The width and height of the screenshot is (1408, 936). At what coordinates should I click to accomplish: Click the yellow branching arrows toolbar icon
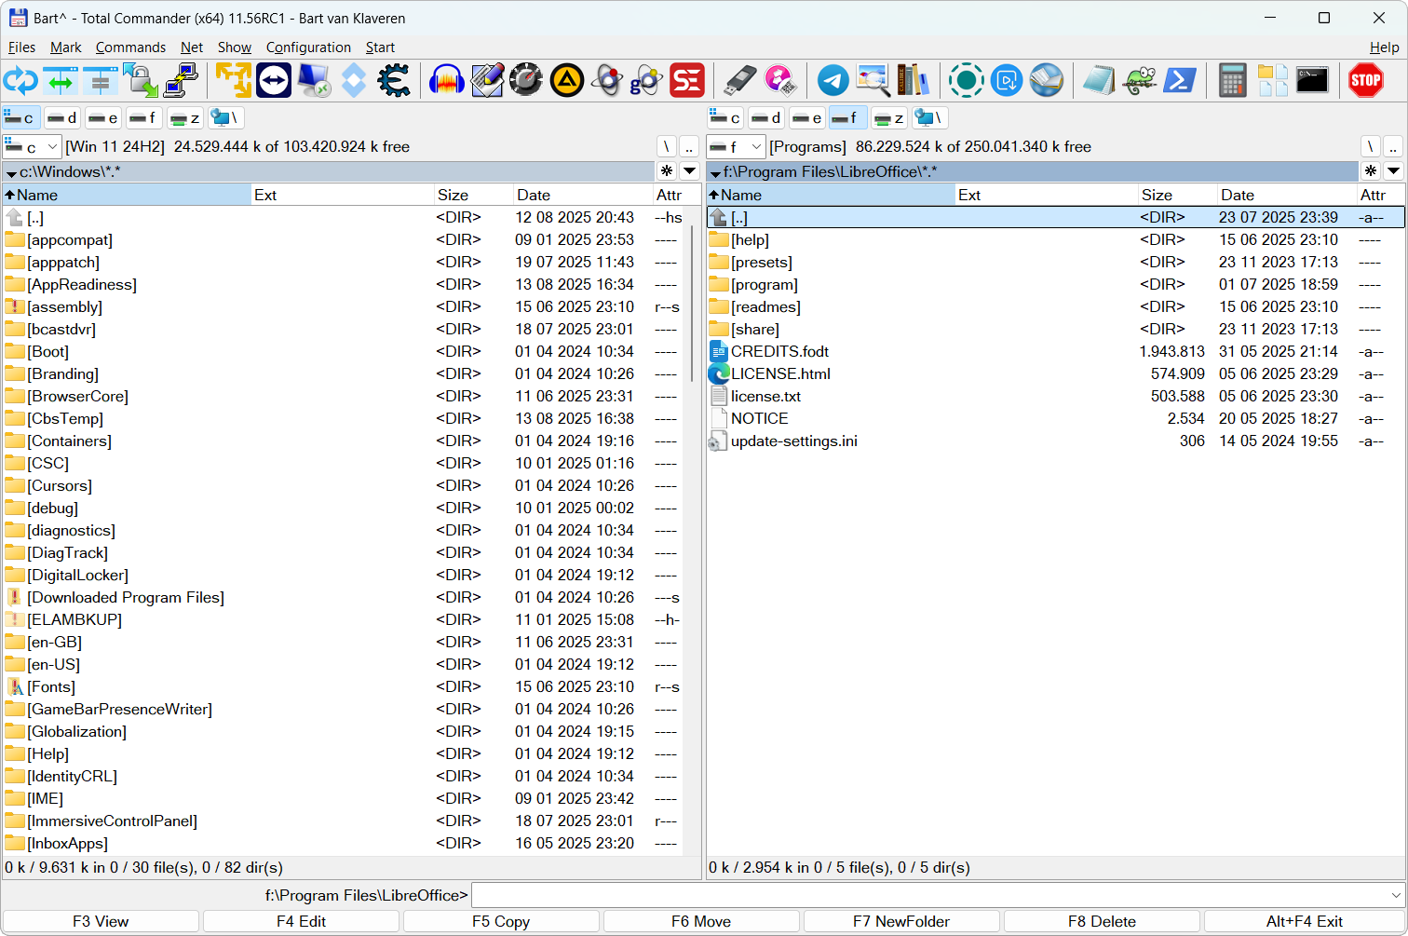(234, 81)
